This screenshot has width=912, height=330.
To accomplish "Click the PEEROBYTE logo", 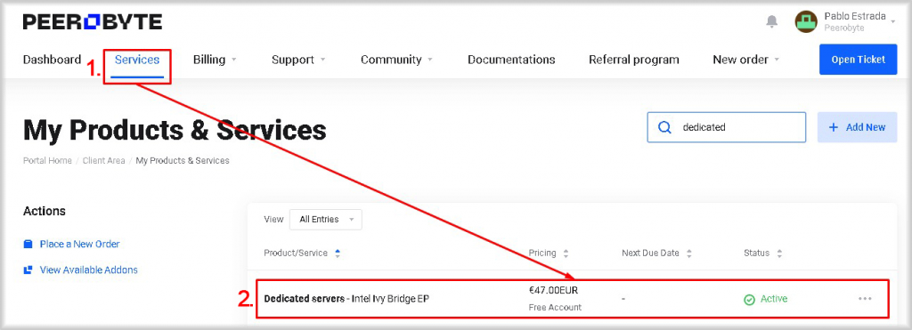I will click(93, 22).
